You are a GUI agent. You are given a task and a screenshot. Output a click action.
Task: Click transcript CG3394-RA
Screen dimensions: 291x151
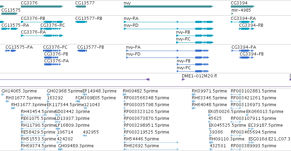[x=242, y=22]
